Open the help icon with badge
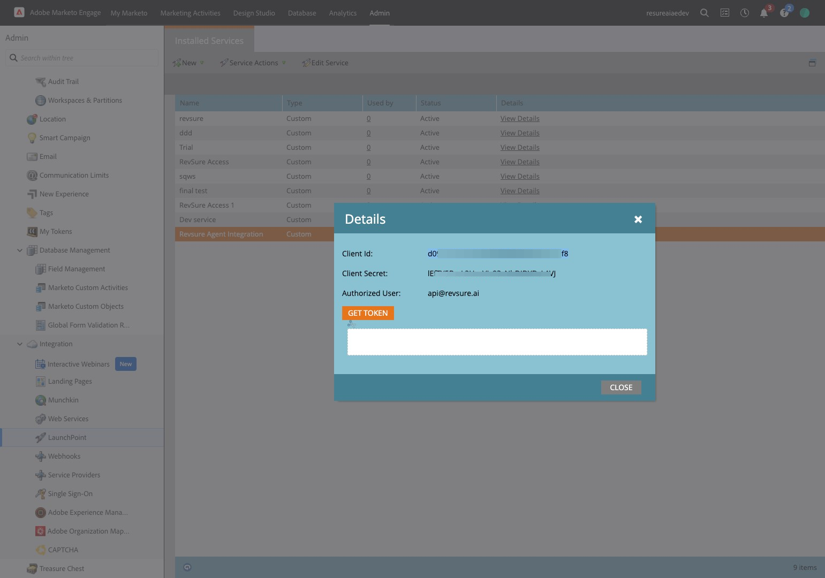Screen dimensions: 825x578 point(784,13)
